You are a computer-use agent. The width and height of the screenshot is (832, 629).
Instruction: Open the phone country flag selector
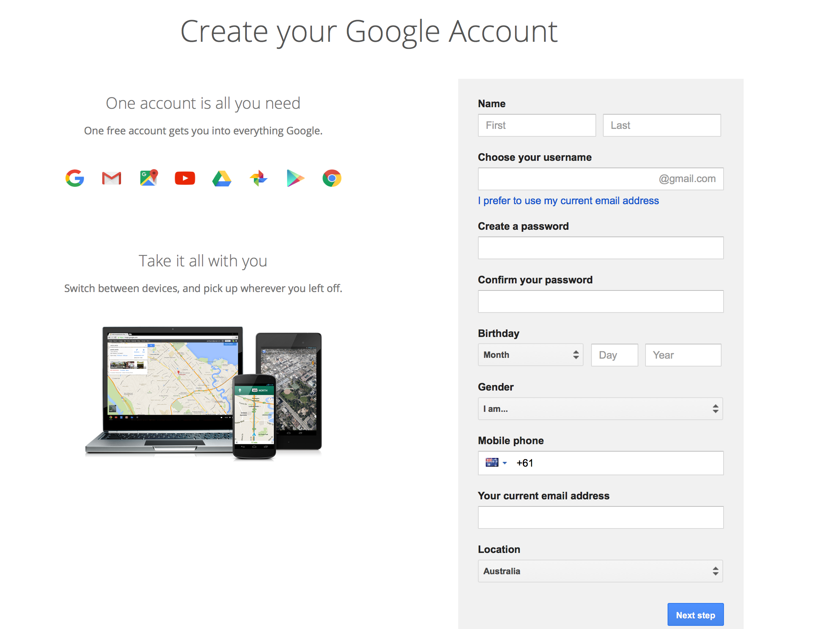click(x=496, y=463)
